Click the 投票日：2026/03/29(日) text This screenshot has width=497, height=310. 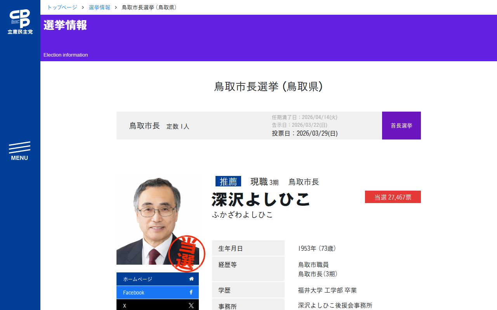pos(305,134)
